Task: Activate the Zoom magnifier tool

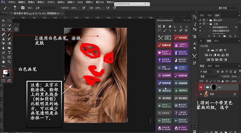Action: pyautogui.click(x=9, y=61)
